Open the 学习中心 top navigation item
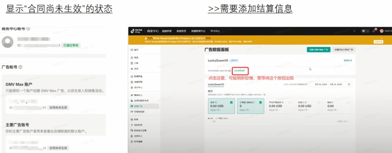This screenshot has width=392, height=153. point(215,31)
